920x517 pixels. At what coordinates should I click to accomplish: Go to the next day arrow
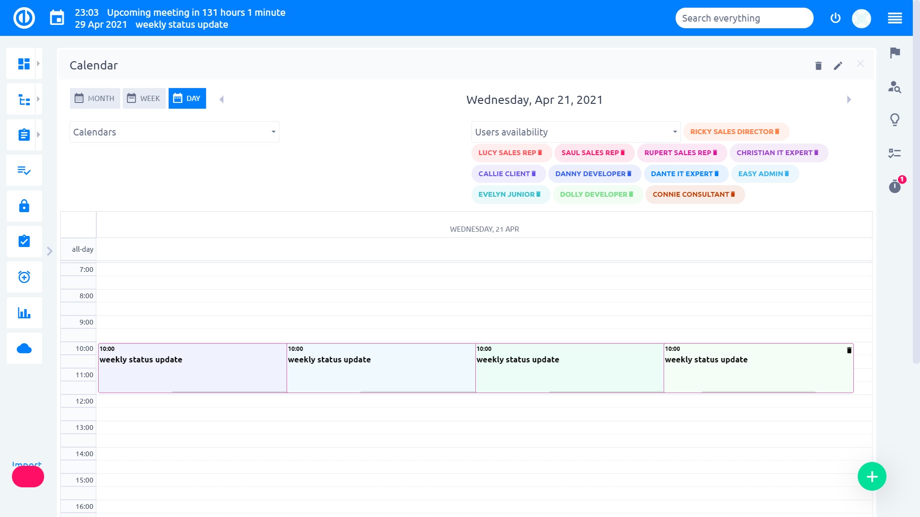(849, 100)
